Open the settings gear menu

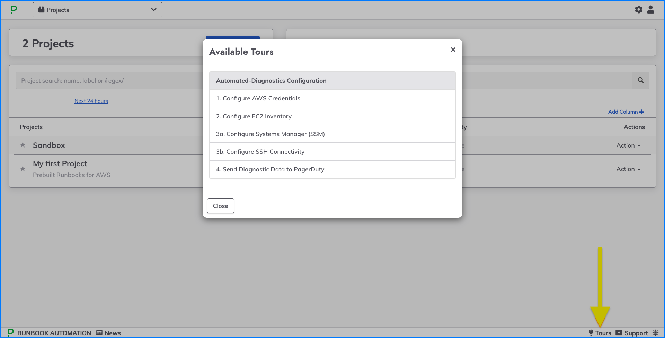[x=639, y=10]
